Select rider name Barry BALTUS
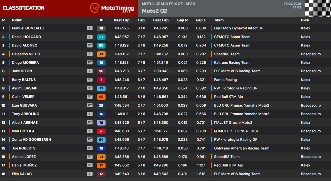This screenshot has height=181, width=331. pyautogui.click(x=24, y=80)
